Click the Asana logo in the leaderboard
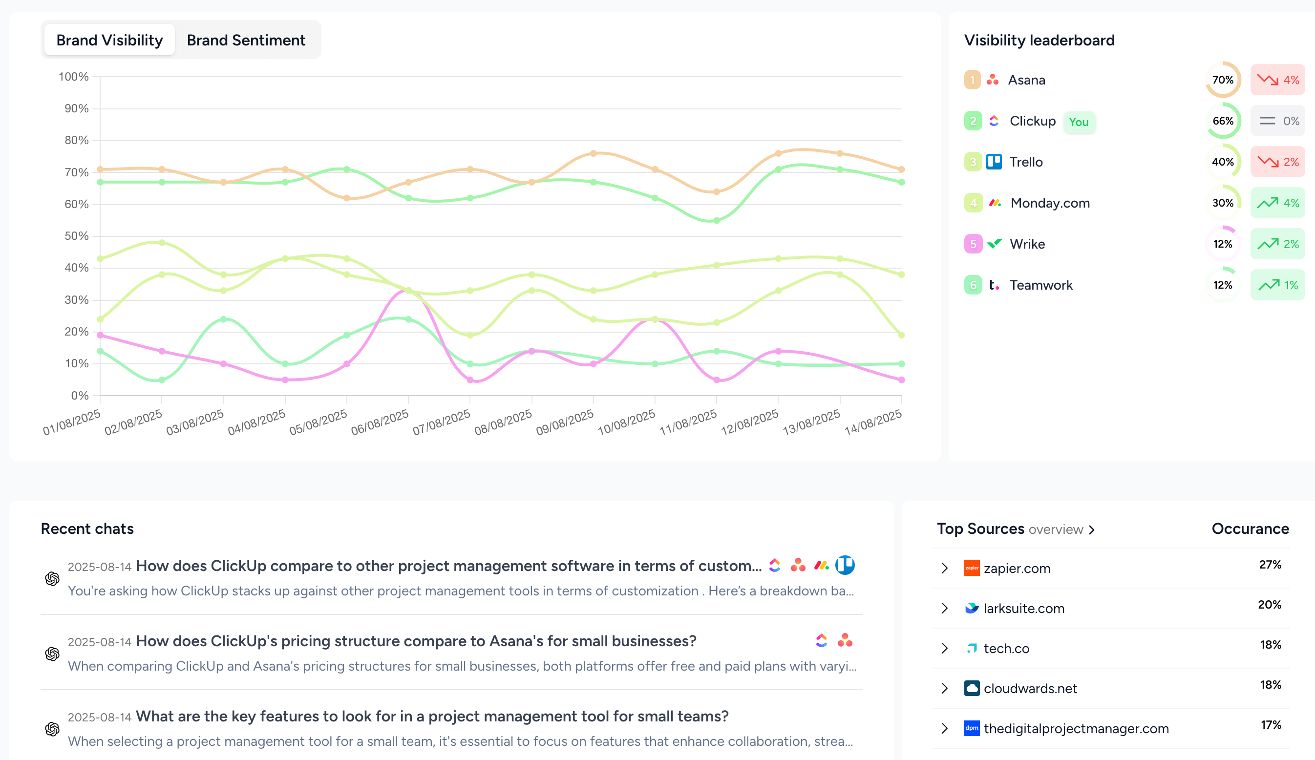 tap(993, 80)
